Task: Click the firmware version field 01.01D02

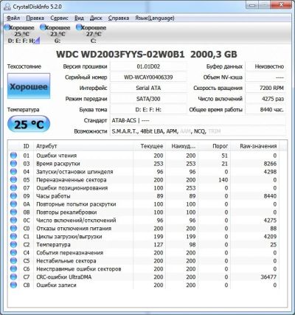Action: click(x=148, y=66)
